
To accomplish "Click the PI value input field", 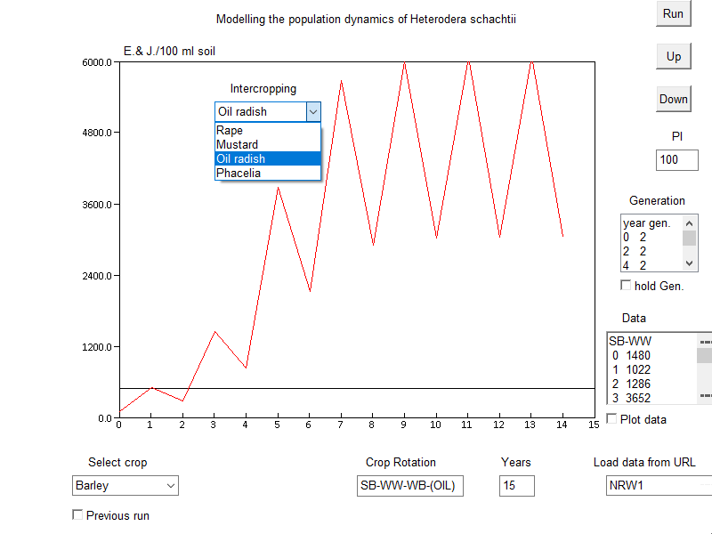I will pyautogui.click(x=677, y=160).
